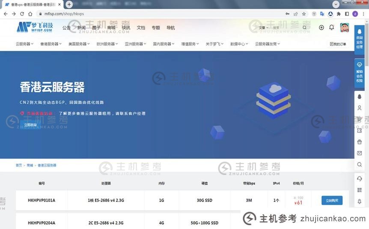
Task: Click the 商铺 breadcrumb link
Action: click(x=30, y=166)
